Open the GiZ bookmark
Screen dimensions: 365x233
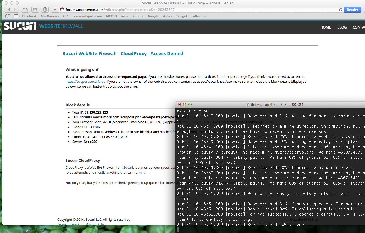click(x=66, y=16)
